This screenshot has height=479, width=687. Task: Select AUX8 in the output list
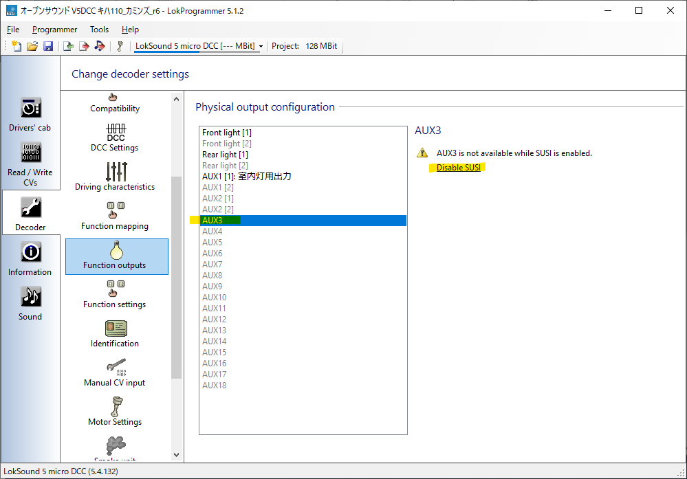(x=303, y=276)
